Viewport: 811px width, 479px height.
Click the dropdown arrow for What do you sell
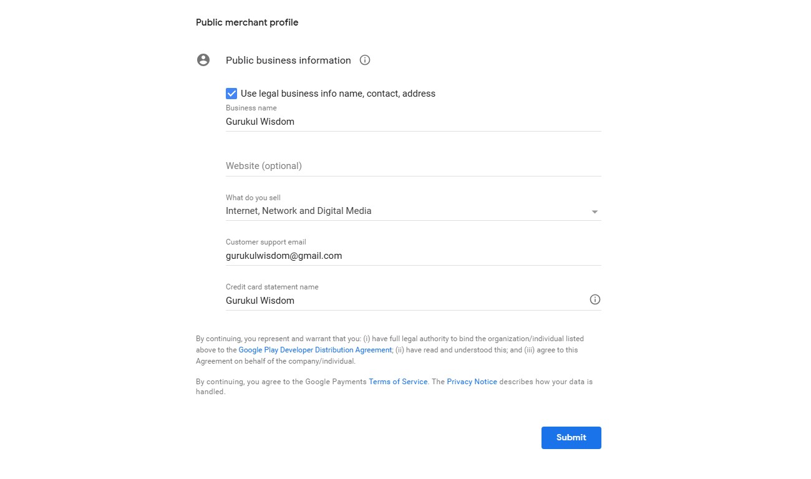[595, 212]
